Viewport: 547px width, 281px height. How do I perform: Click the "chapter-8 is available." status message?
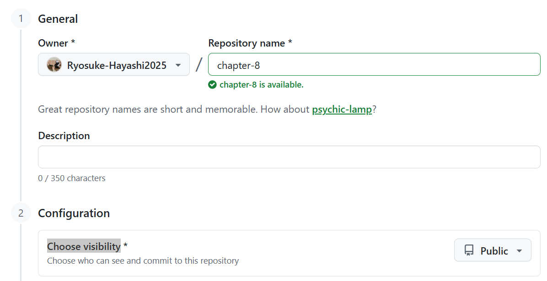[x=261, y=84]
